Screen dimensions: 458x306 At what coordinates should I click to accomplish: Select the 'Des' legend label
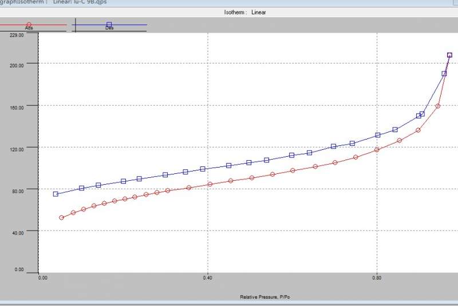pos(109,28)
